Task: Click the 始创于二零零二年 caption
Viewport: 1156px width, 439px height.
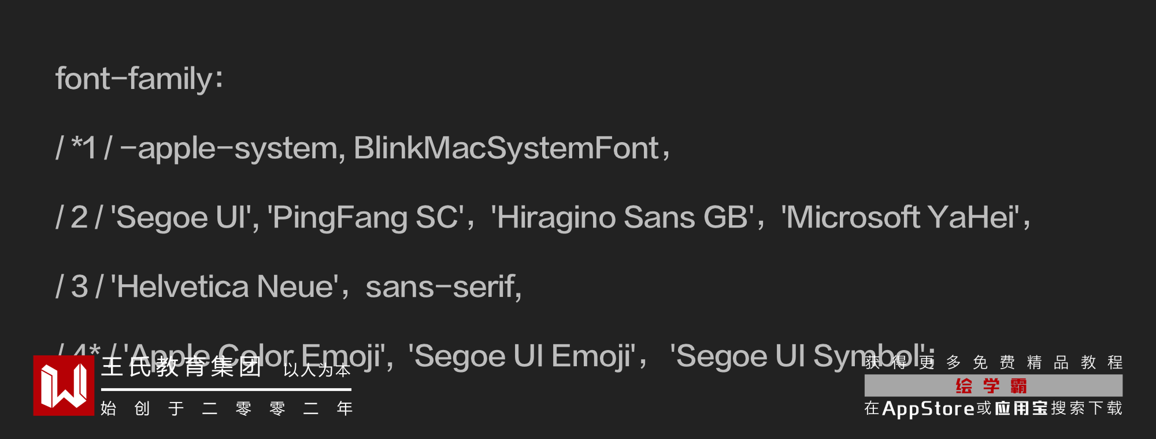Action: point(226,409)
